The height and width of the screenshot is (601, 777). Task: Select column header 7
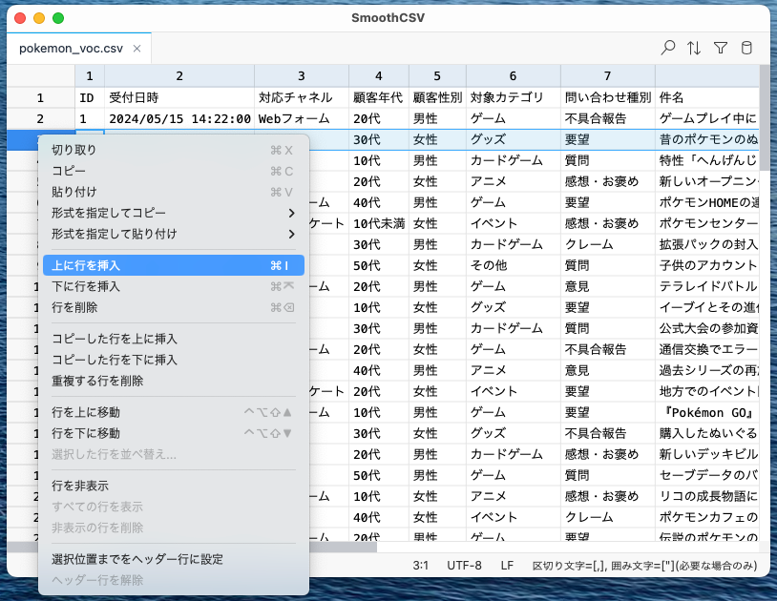[x=607, y=75]
